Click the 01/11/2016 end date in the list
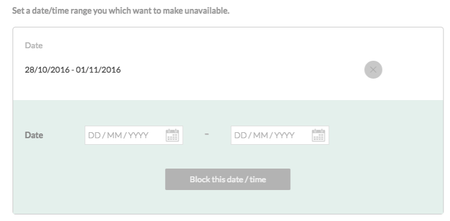This screenshot has width=450, height=221. pos(98,70)
